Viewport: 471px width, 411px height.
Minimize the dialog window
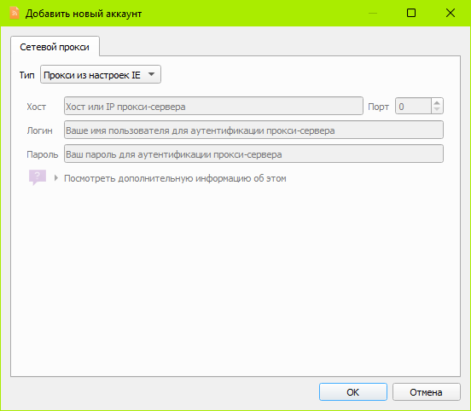[x=373, y=13]
